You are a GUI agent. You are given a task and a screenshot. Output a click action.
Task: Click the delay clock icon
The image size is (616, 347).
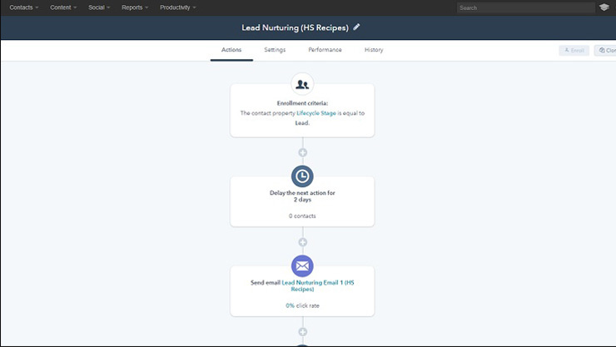[x=302, y=176]
